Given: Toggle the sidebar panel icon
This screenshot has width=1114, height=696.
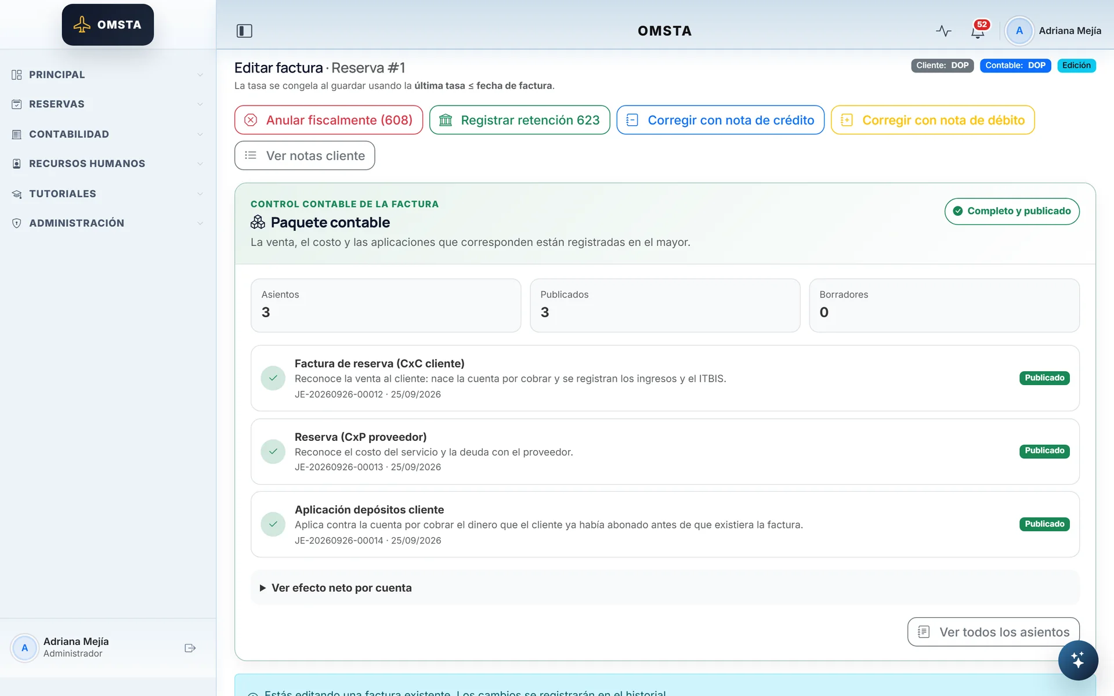Looking at the screenshot, I should 244,31.
